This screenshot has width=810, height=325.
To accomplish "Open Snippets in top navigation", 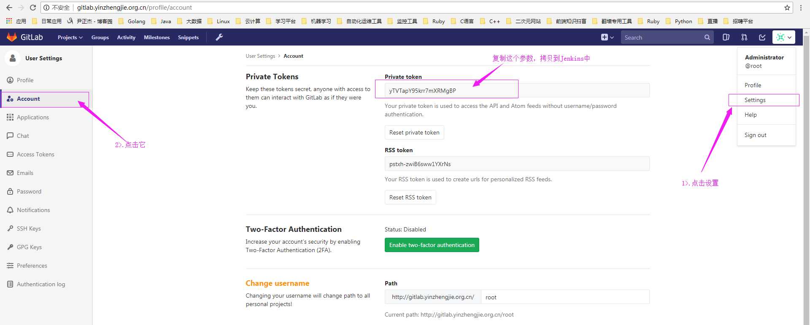I will (x=188, y=37).
